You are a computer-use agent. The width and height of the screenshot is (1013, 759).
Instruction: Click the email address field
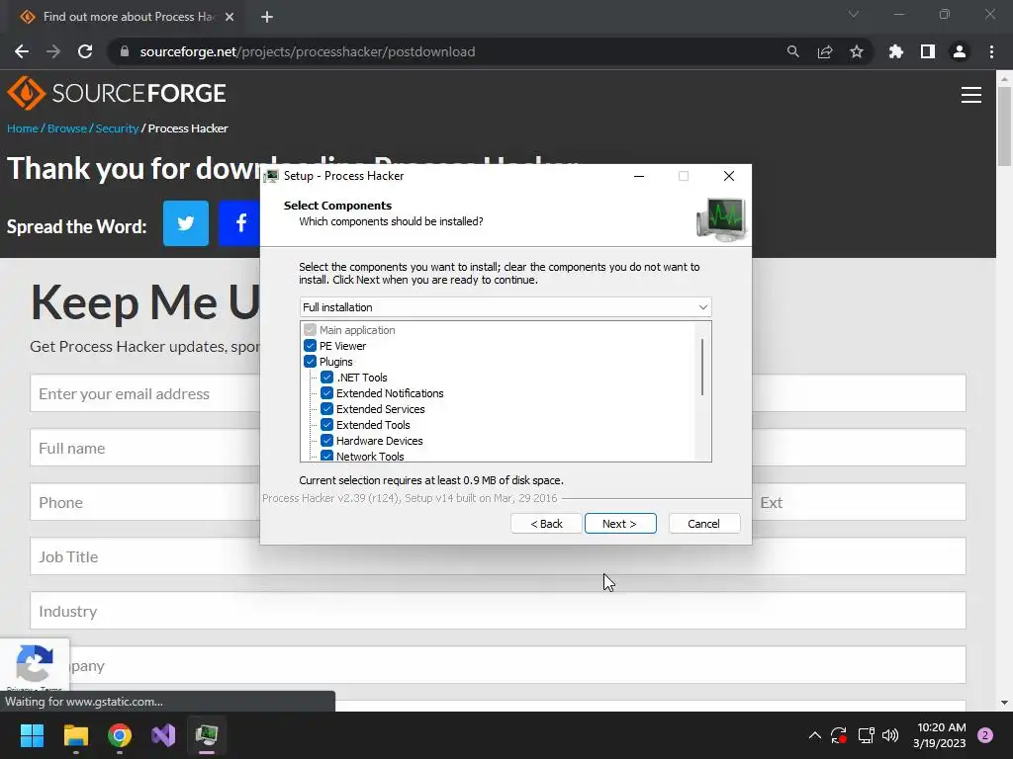tap(145, 393)
